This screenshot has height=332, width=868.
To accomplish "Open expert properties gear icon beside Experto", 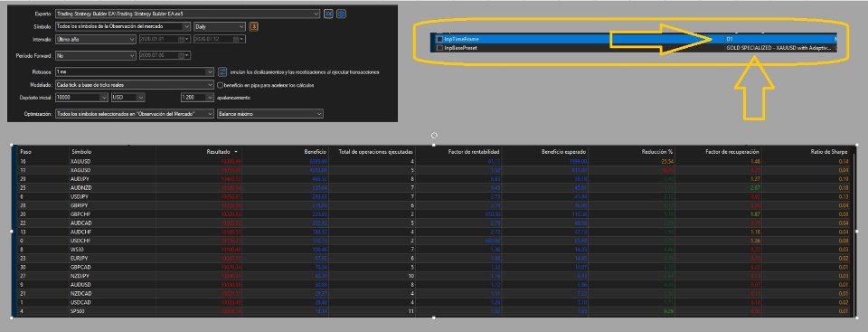I will (341, 14).
